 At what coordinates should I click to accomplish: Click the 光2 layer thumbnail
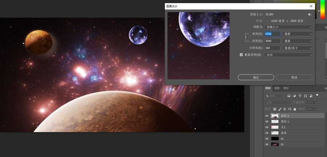pos(275,127)
